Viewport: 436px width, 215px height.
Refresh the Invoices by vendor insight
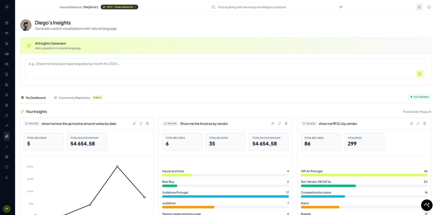(x=279, y=124)
